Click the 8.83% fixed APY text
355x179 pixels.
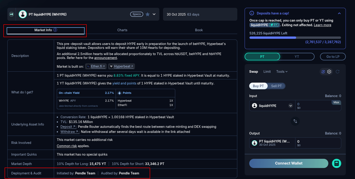click(127, 75)
